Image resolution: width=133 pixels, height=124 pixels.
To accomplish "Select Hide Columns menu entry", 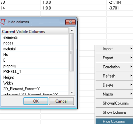I will tap(114, 121).
